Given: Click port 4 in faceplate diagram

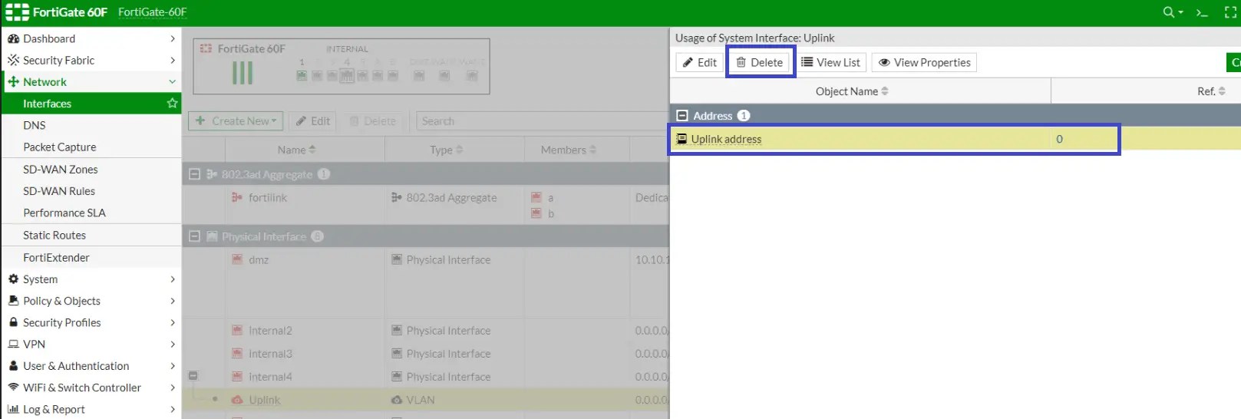Looking at the screenshot, I should pyautogui.click(x=347, y=75).
